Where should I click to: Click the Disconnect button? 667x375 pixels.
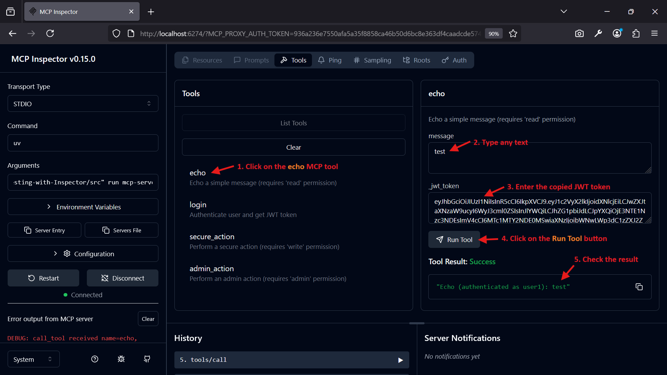click(123, 278)
